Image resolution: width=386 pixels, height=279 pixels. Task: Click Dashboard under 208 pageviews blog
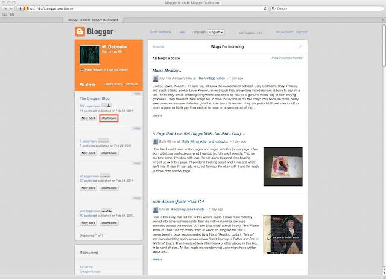(109, 223)
